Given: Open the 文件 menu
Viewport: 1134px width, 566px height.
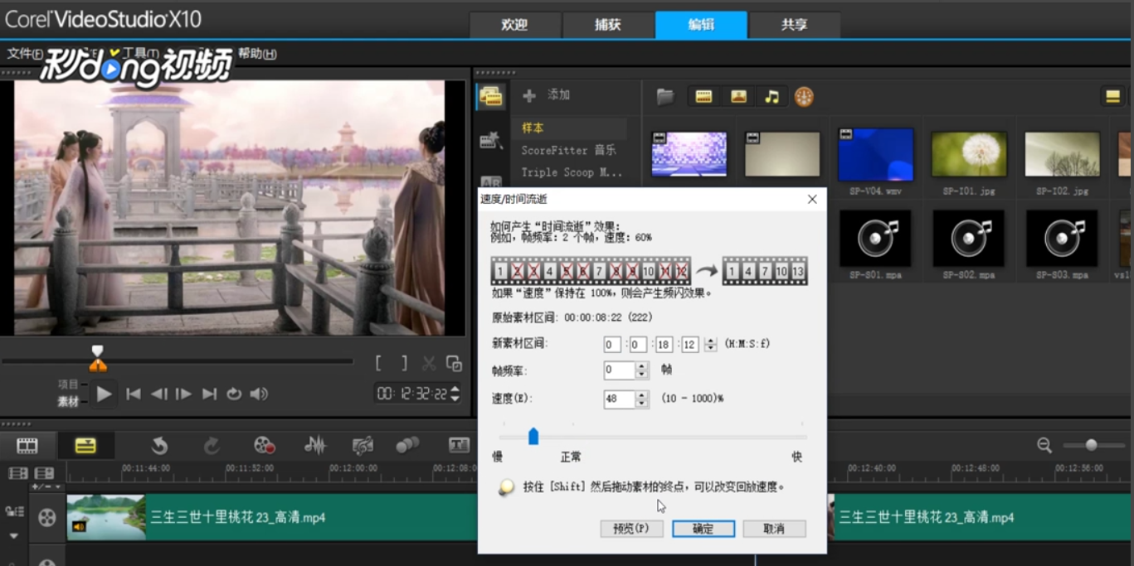Looking at the screenshot, I should (24, 53).
